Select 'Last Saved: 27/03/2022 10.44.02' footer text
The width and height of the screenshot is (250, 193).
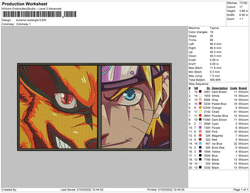point(82,190)
